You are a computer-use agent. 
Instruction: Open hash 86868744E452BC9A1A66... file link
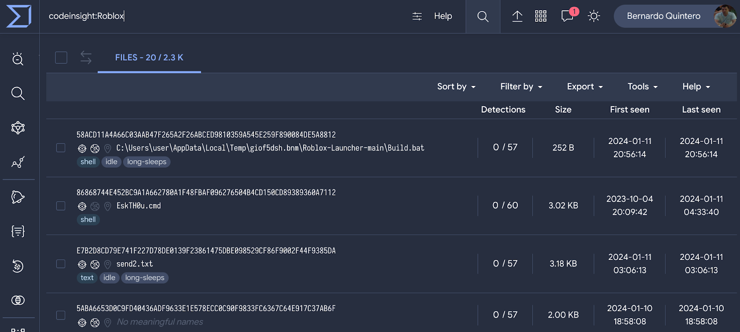pos(206,193)
